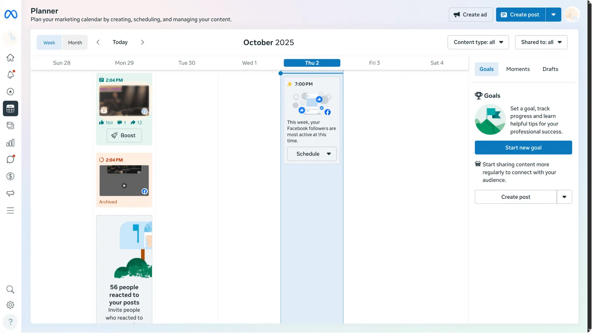The image size is (592, 333).
Task: Switch calendar to Month view
Action: pyautogui.click(x=75, y=43)
